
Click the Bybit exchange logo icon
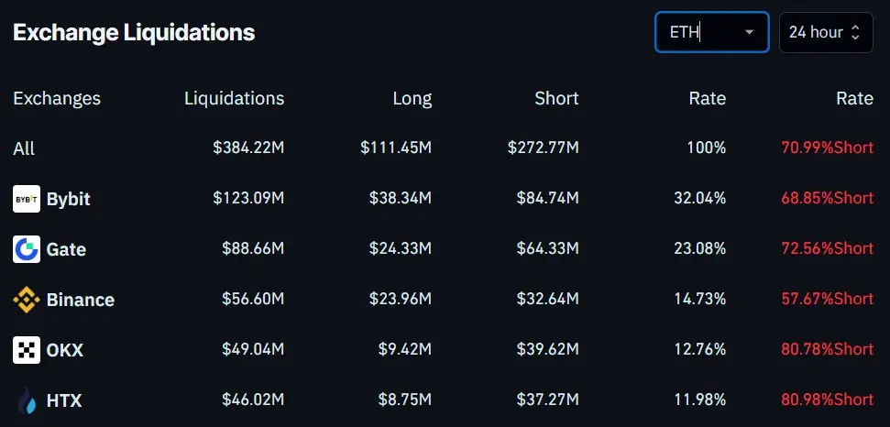[x=27, y=199]
